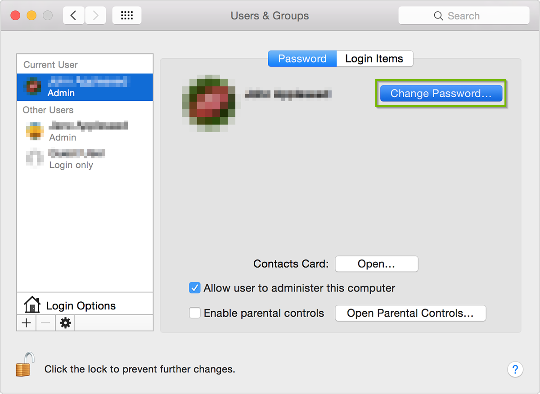Navigate back with the left arrow

click(73, 15)
